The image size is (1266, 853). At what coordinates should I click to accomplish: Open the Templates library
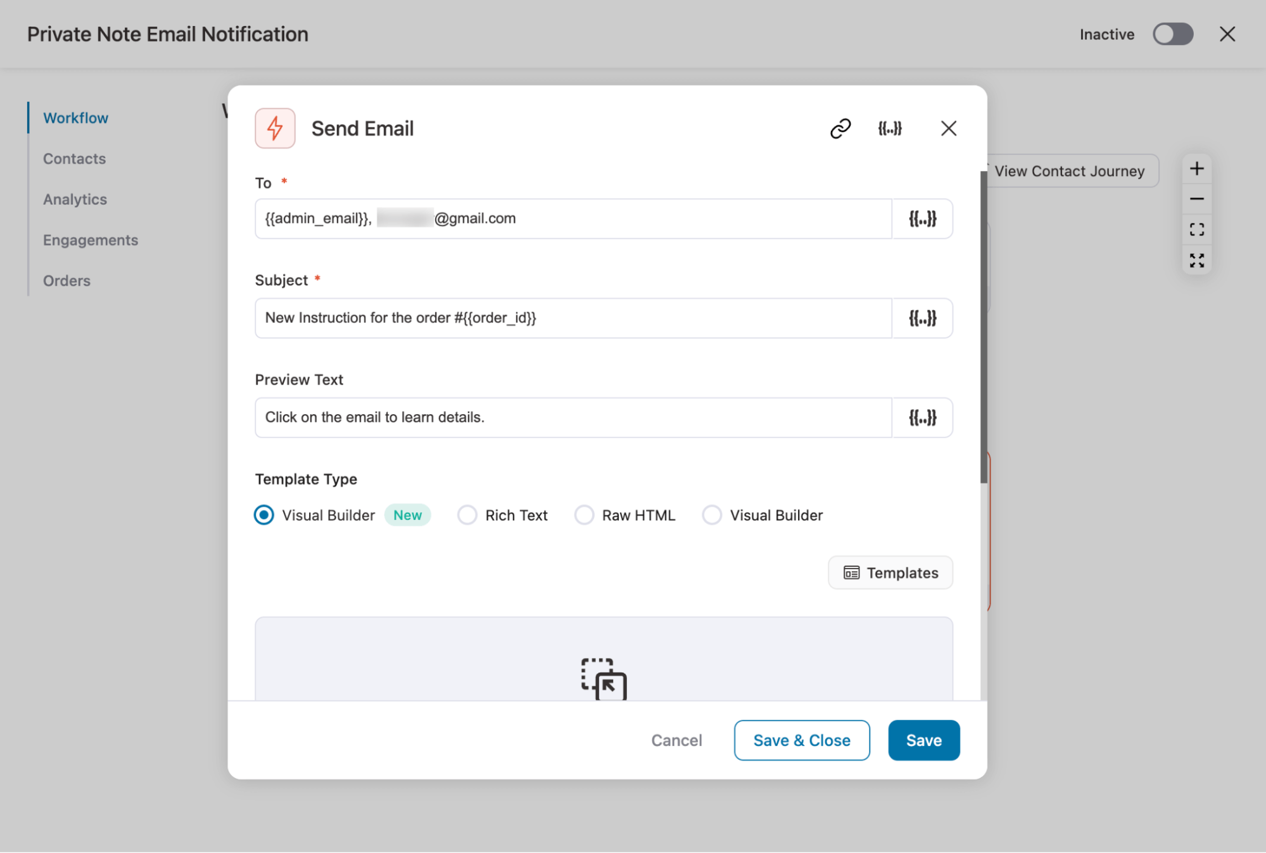(x=890, y=572)
